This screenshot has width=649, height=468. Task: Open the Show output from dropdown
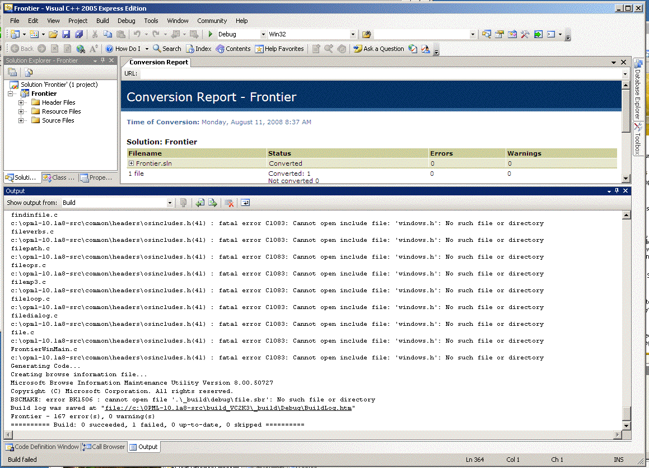170,203
